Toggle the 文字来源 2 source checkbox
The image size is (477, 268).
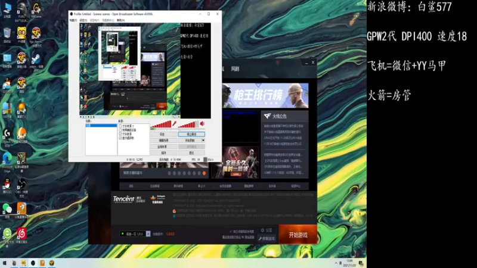[120, 126]
